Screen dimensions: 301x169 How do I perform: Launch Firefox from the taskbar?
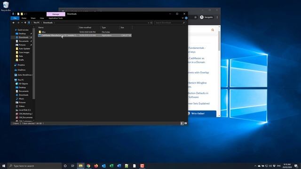click(96, 166)
